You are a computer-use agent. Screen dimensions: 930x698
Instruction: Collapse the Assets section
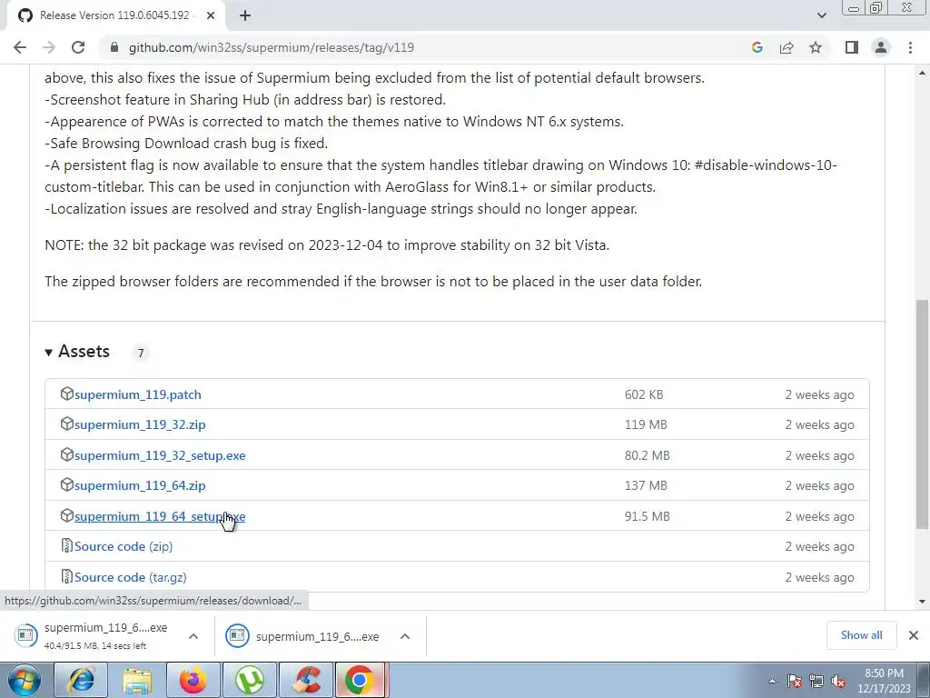pyautogui.click(x=77, y=352)
